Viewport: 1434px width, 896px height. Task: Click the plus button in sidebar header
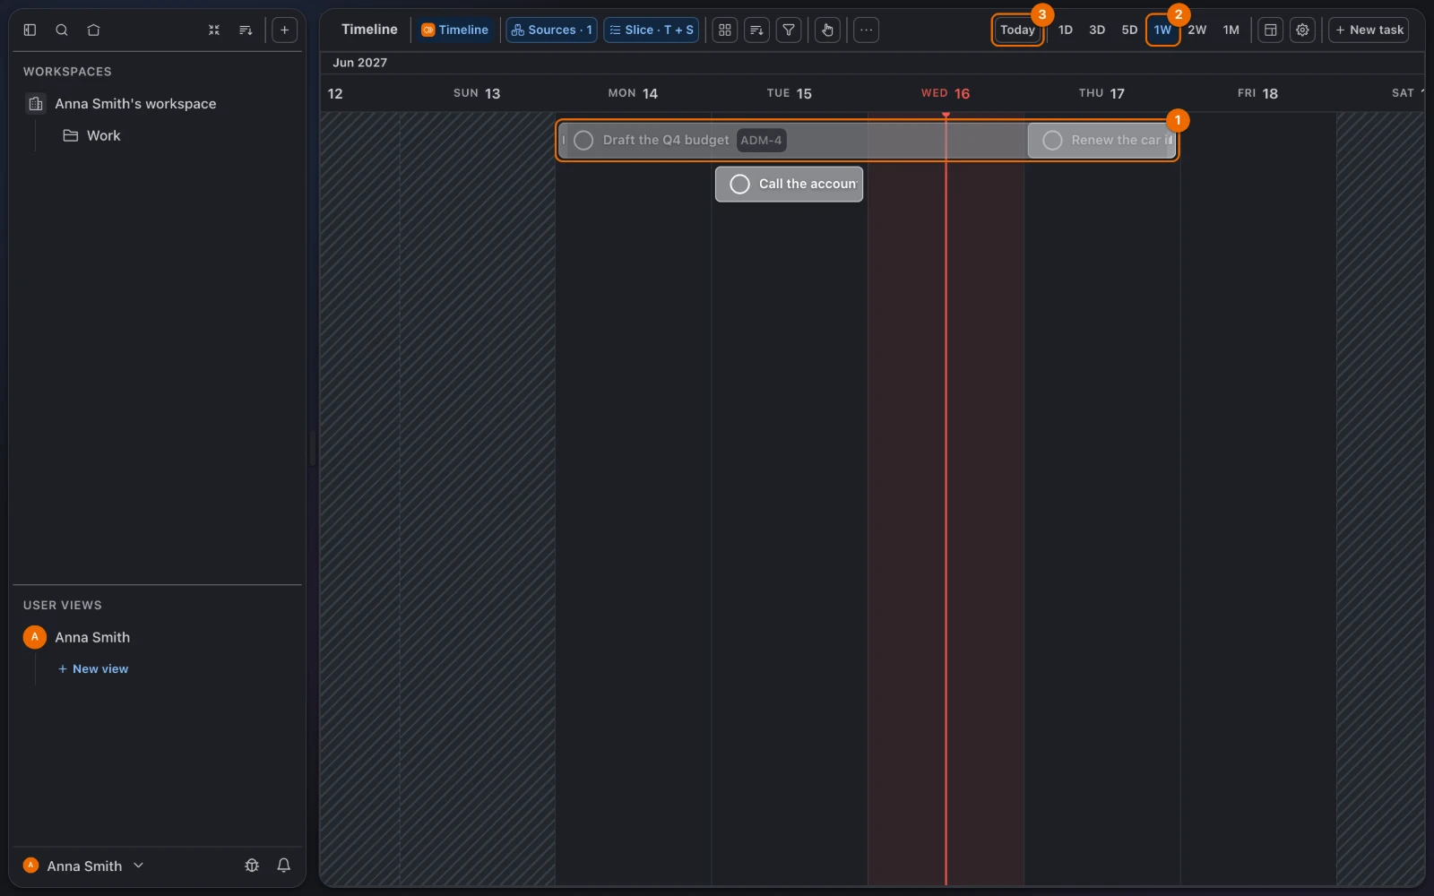pyautogui.click(x=284, y=30)
